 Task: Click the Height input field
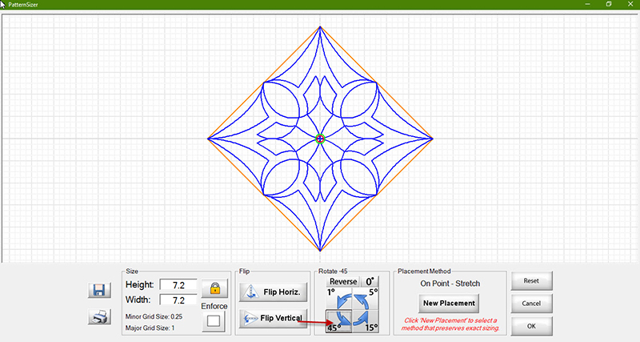[x=178, y=285]
